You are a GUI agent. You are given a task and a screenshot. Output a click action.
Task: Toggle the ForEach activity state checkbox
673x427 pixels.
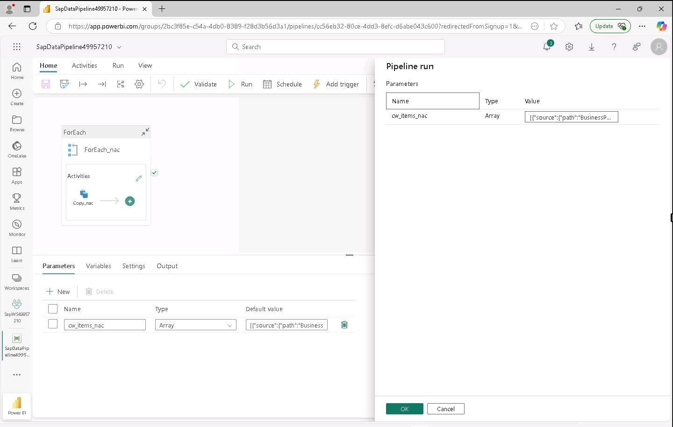pyautogui.click(x=154, y=173)
